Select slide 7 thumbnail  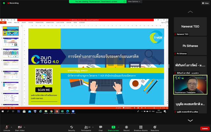[x=11, y=97]
